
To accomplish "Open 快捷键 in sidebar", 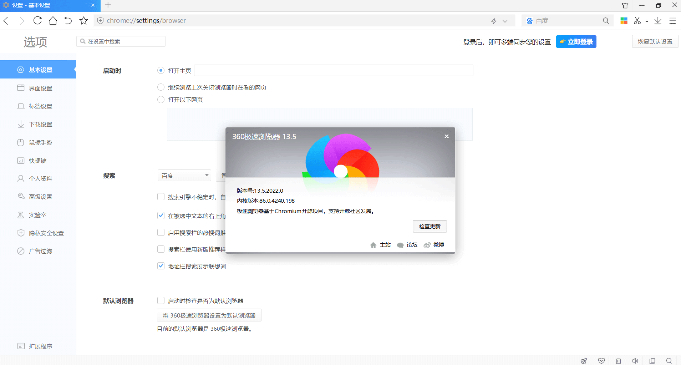I will 38,161.
